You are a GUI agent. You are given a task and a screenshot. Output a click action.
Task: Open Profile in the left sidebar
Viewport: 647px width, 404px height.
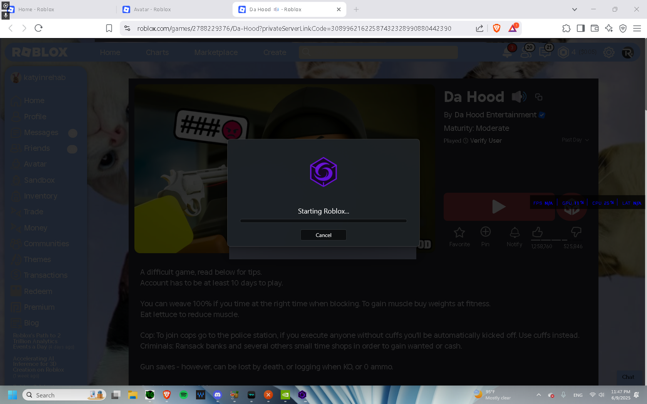pos(28,117)
